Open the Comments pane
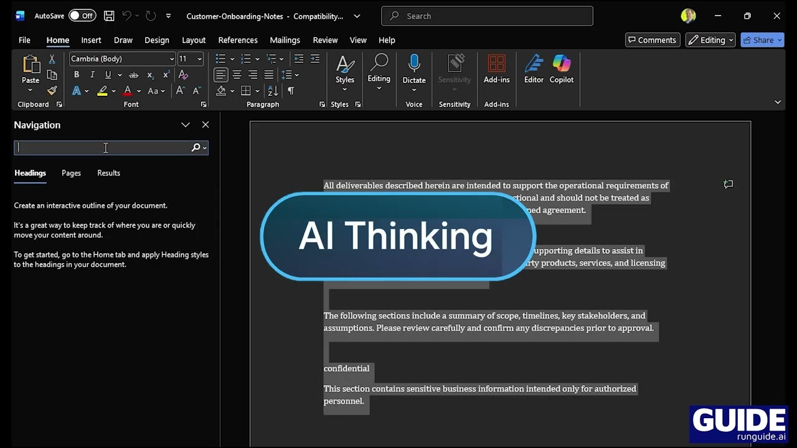 [653, 40]
